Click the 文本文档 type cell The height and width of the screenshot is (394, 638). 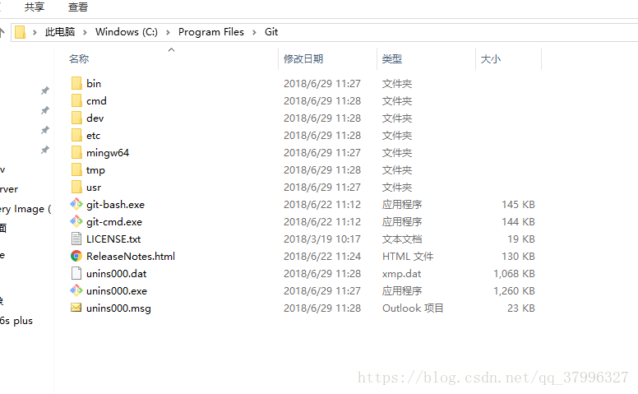click(402, 239)
